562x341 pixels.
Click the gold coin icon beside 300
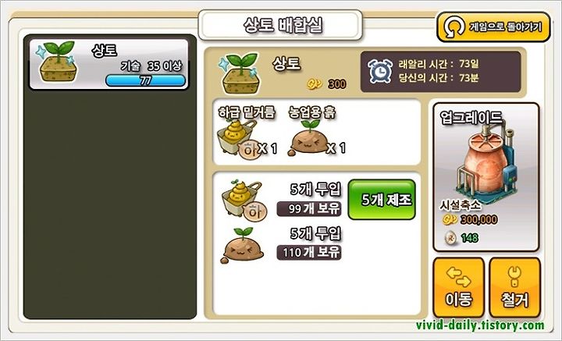click(315, 84)
